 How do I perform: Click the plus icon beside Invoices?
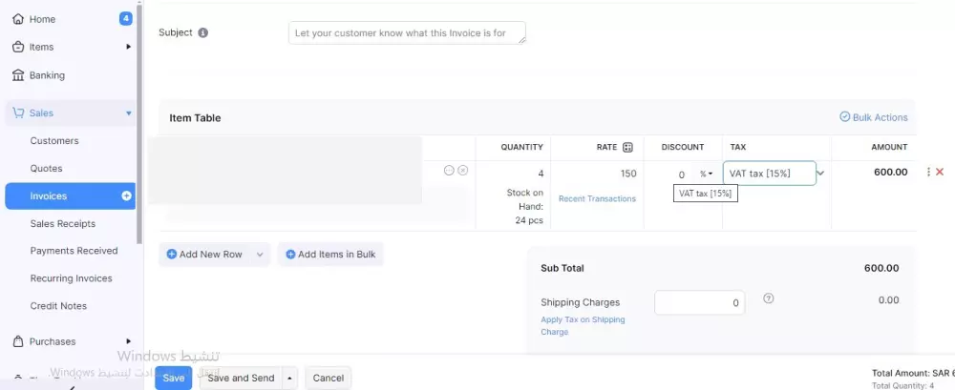[x=126, y=195]
